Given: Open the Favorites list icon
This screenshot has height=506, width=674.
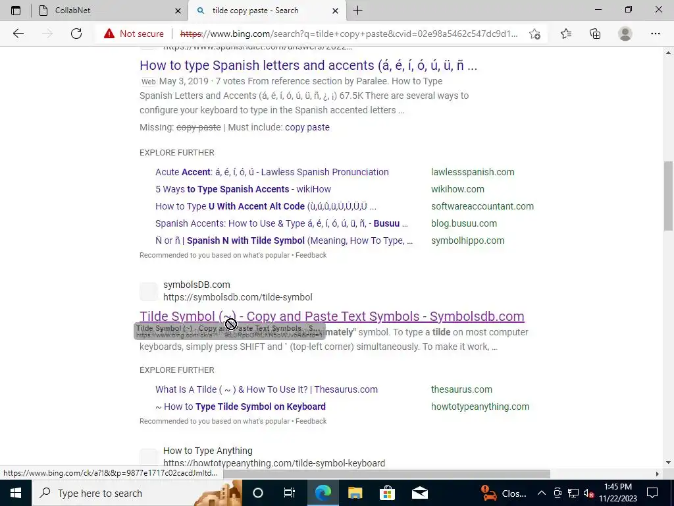Looking at the screenshot, I should 566,34.
